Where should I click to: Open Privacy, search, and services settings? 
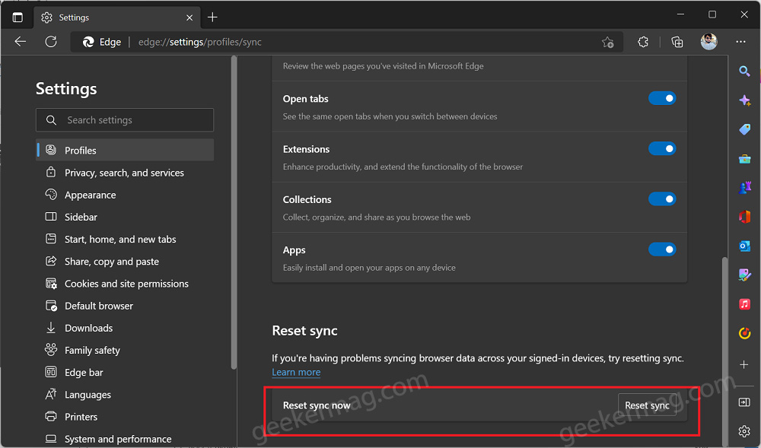pyautogui.click(x=125, y=173)
